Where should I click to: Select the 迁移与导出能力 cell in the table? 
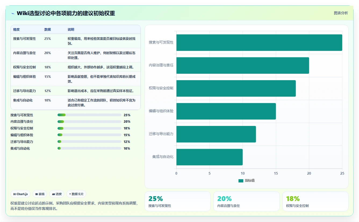point(24,91)
